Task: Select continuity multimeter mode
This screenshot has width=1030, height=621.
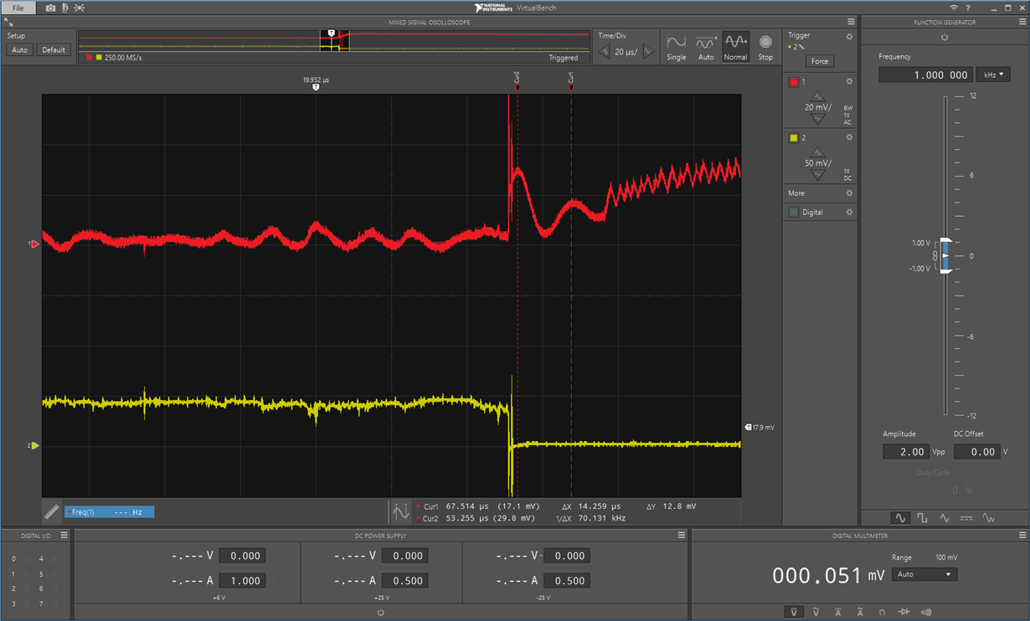Action: pos(926,613)
